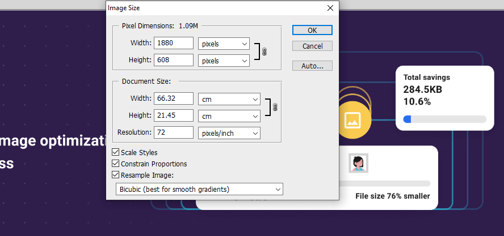Close the Image Size dialog
This screenshot has height=236, width=504.
click(x=330, y=8)
